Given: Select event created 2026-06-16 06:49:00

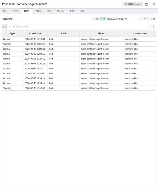Looking at the screenshot, I should point(79,49).
